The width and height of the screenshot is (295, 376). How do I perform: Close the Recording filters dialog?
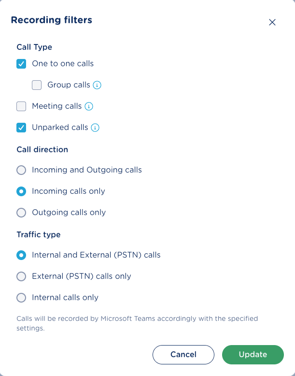(x=272, y=22)
